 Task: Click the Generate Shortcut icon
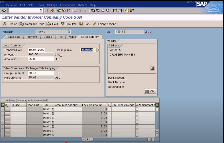(x=120, y=10)
